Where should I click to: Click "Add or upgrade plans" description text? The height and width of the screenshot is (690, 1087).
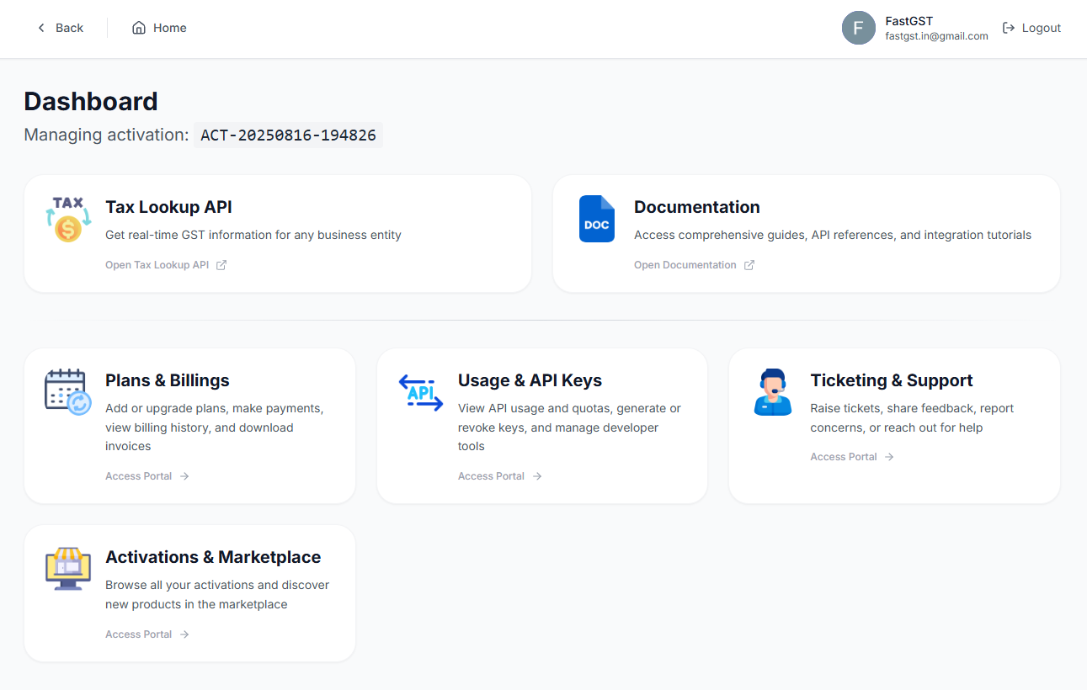pos(215,427)
